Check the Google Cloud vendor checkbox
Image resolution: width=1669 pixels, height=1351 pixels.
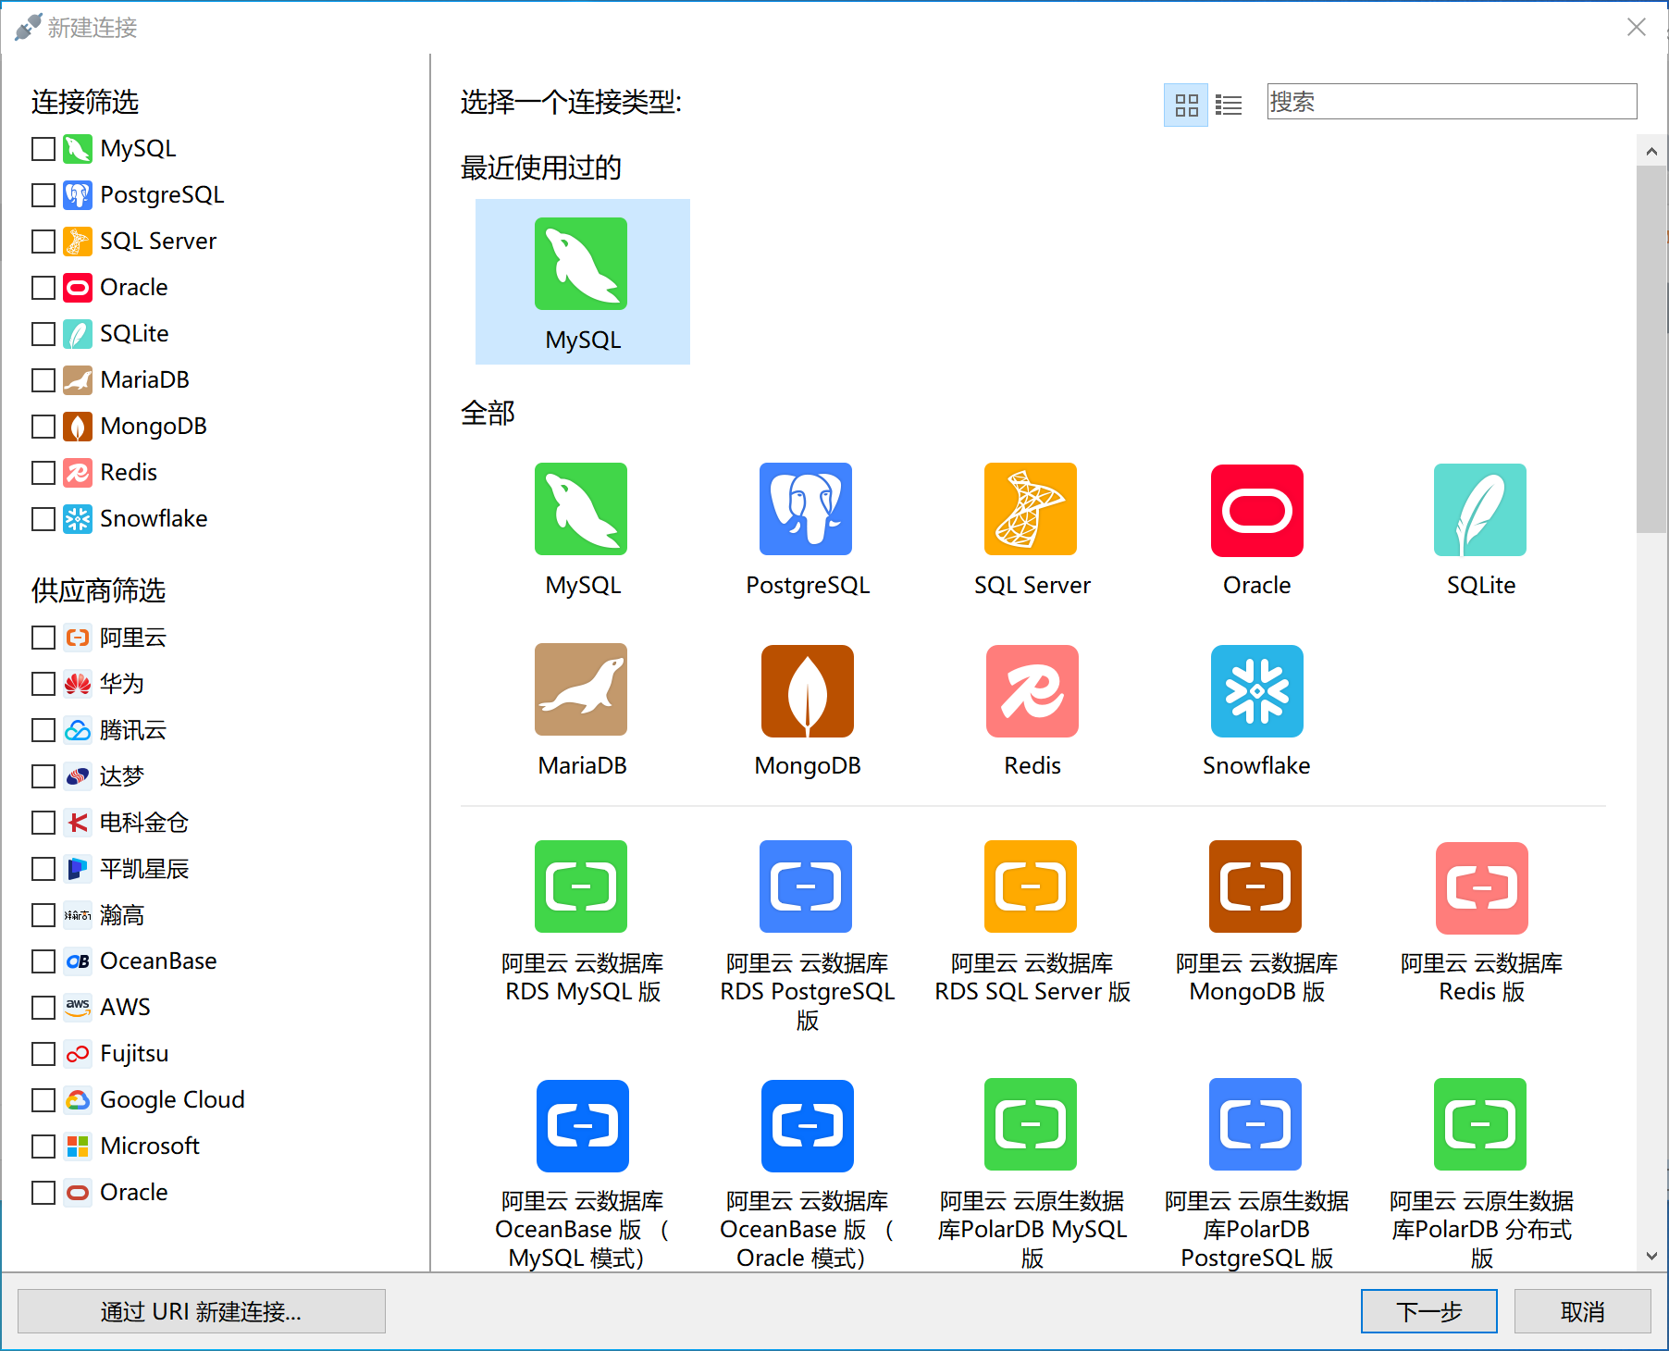pos(43,1100)
